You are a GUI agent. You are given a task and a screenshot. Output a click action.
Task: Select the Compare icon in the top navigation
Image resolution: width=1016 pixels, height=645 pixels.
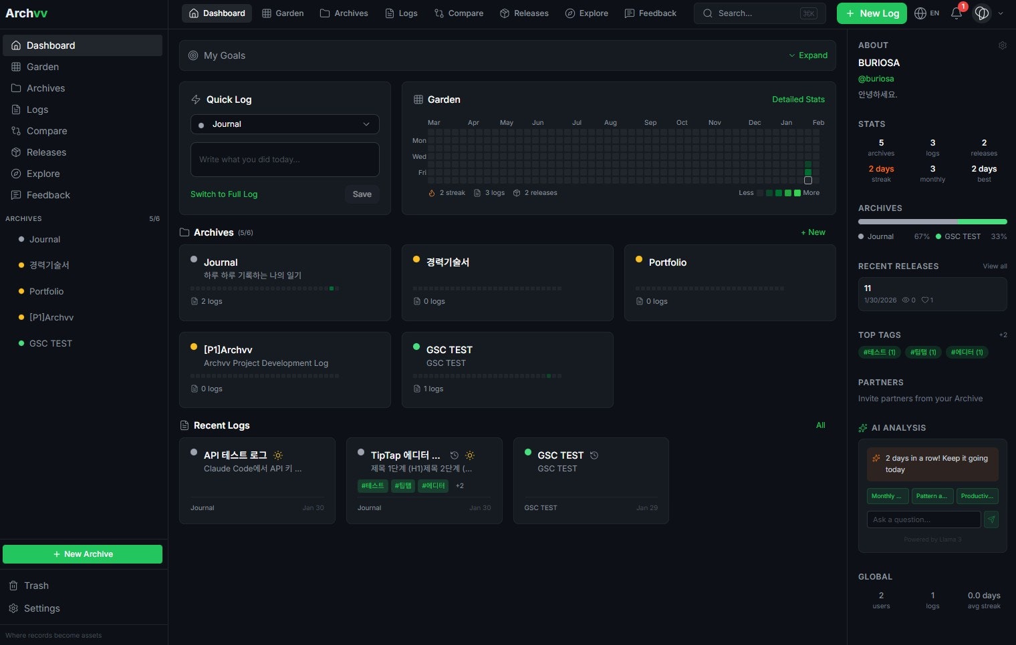tap(438, 13)
